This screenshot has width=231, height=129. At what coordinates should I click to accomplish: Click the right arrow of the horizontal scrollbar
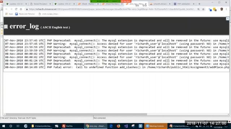pos(228,114)
